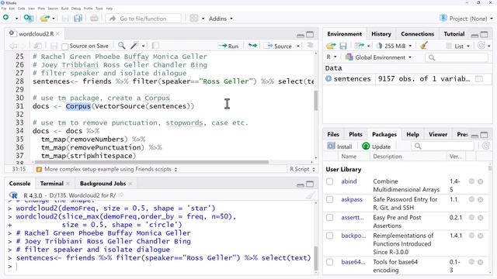
Task: Click Re-run previous code region icon
Action: coord(252,46)
